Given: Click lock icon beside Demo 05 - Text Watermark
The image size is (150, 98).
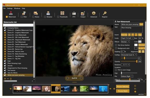Looking at the screenshot, I should (x=5, y=42).
